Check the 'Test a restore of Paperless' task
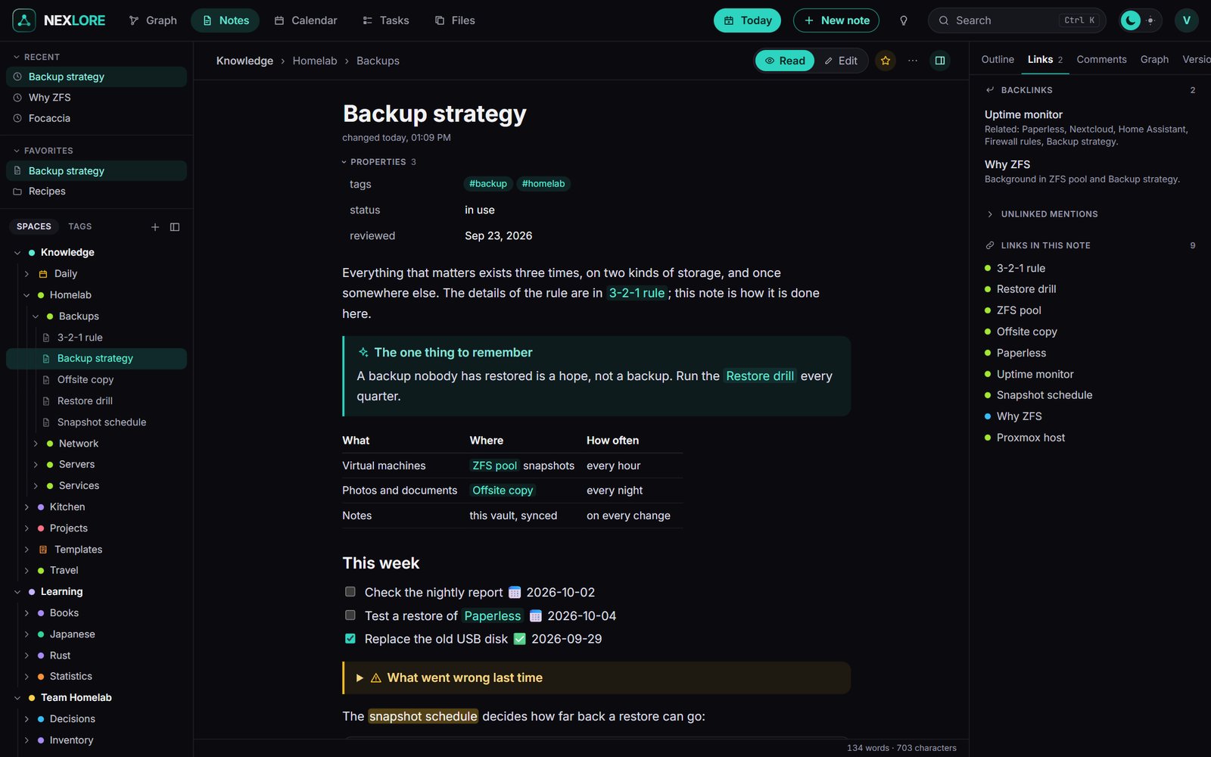Viewport: 1211px width, 757px height. 350,615
